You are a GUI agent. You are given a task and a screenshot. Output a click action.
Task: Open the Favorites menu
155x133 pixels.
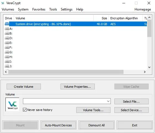[x=39, y=9]
